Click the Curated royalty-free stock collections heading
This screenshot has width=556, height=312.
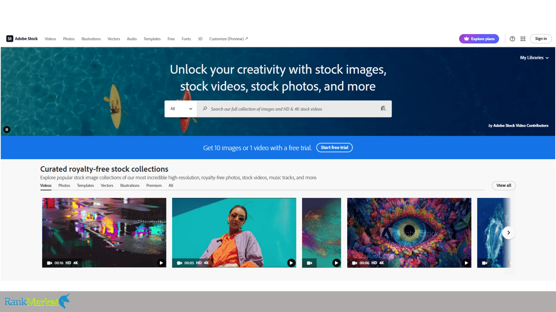[104, 169]
